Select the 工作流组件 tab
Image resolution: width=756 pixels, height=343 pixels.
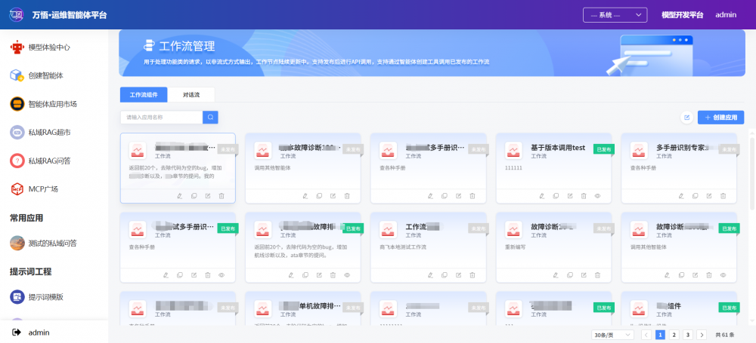144,94
